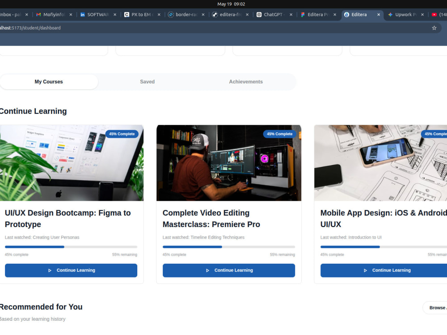Open the Video Editing Masterclass thumbnail
Screen dimensions: 447x335
(228, 163)
